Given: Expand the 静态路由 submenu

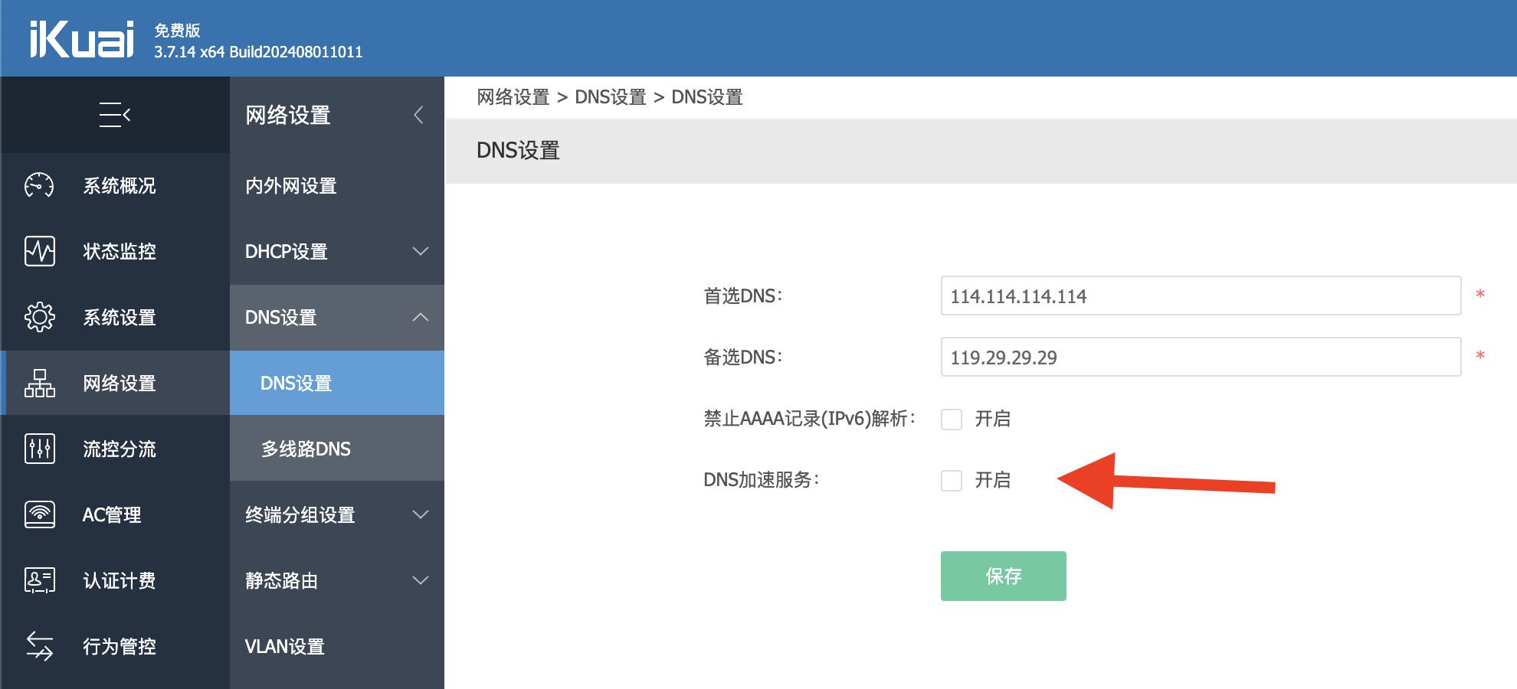Looking at the screenshot, I should click(337, 581).
